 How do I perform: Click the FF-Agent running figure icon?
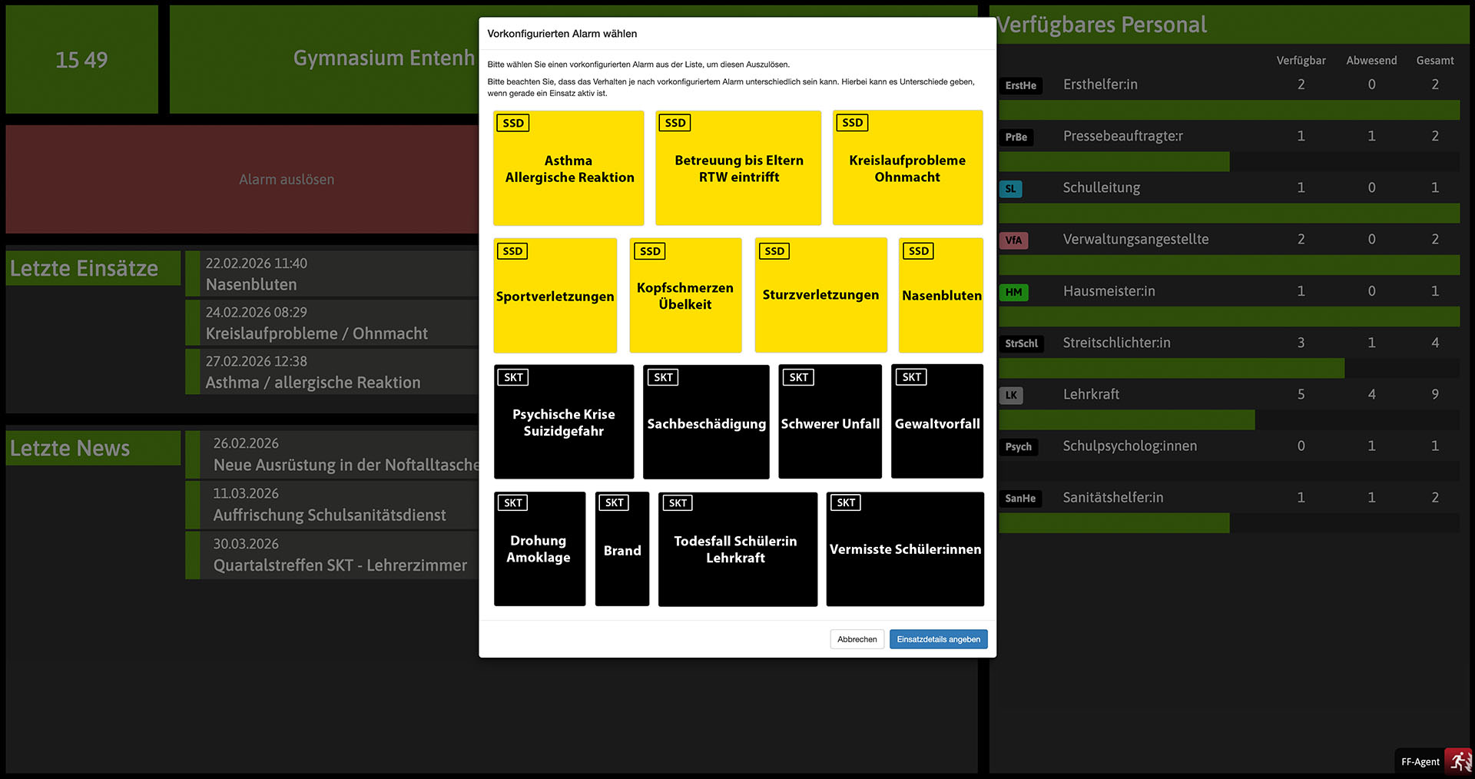point(1458,761)
